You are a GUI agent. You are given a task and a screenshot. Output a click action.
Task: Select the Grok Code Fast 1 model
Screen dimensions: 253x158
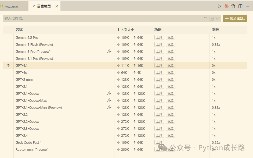(x=28, y=142)
